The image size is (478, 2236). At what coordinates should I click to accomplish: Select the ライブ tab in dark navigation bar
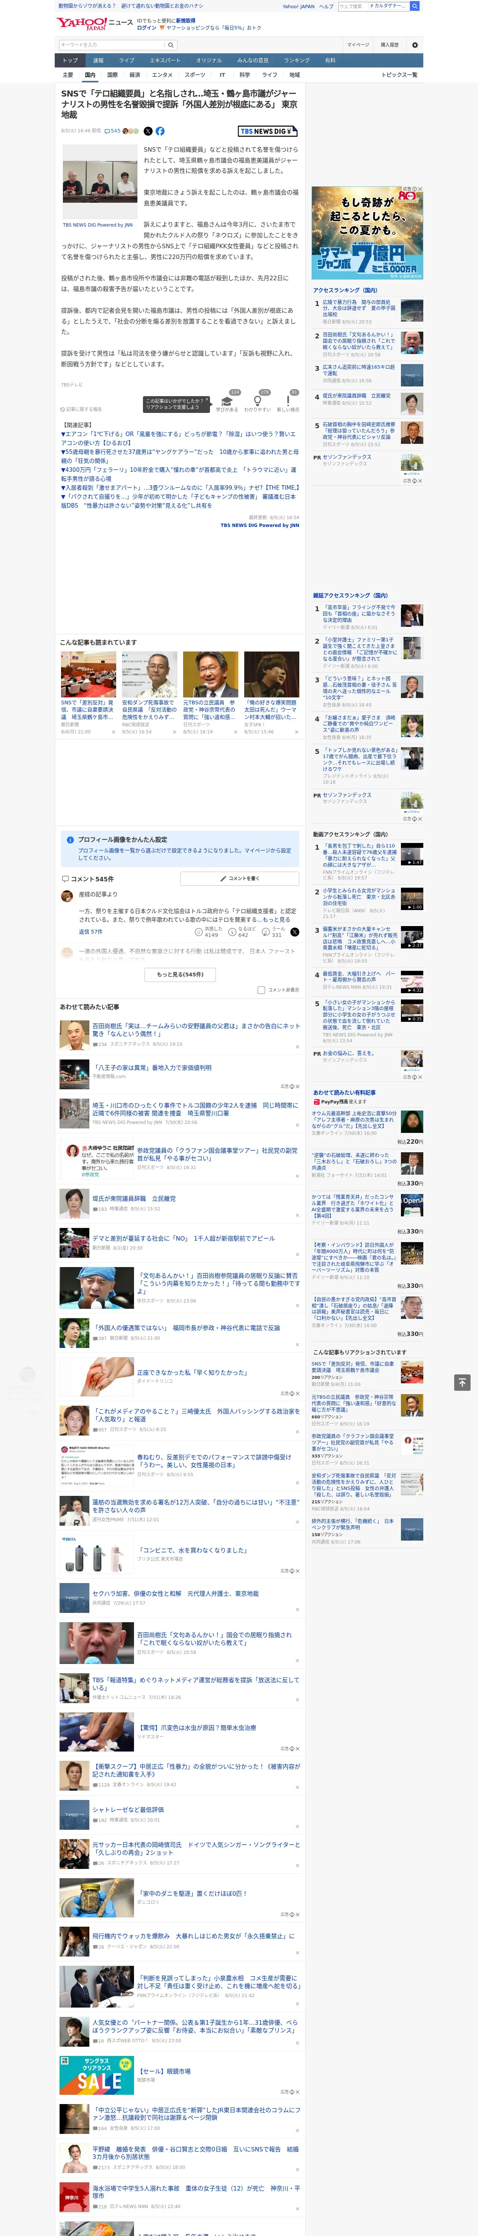click(127, 61)
